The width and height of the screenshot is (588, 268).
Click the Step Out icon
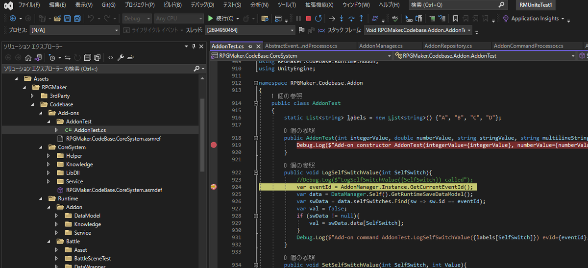[x=362, y=19]
